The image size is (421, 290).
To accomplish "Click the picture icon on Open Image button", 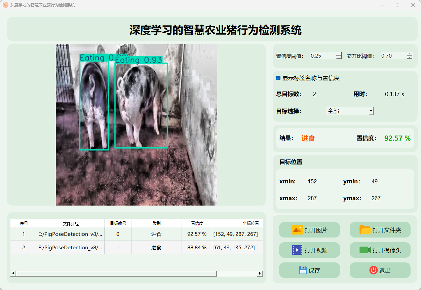I will [x=297, y=230].
